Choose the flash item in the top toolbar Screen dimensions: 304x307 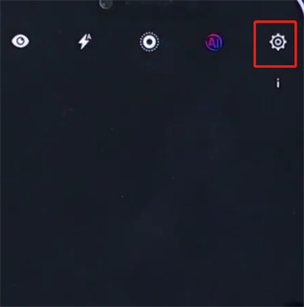point(84,42)
